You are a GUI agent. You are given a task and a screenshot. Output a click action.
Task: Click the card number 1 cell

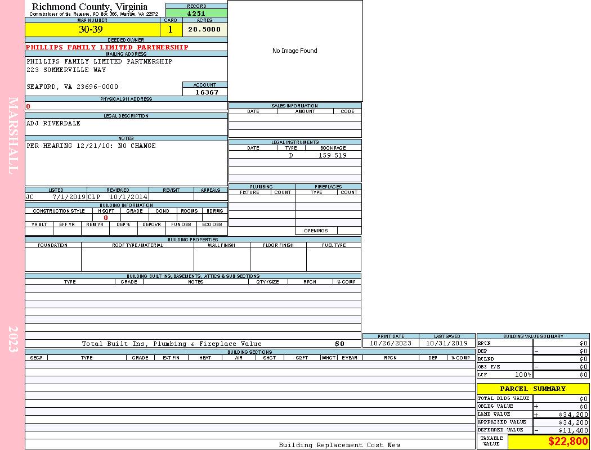point(171,30)
